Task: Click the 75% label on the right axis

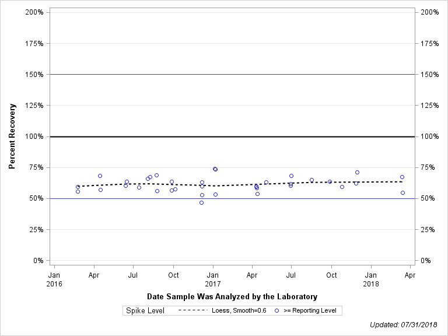Action: click(x=428, y=167)
